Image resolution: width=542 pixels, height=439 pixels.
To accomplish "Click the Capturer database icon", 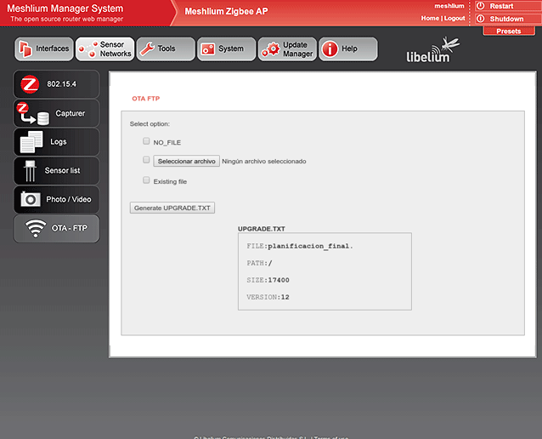I will pos(33,113).
